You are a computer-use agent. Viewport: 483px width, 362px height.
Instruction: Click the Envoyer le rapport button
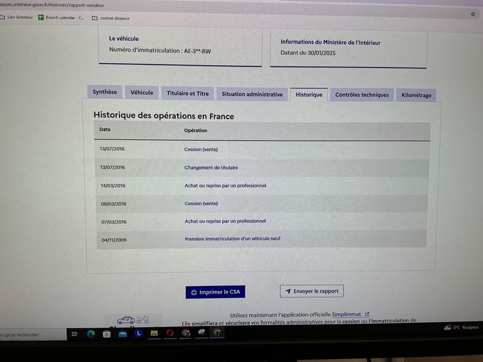coord(312,291)
